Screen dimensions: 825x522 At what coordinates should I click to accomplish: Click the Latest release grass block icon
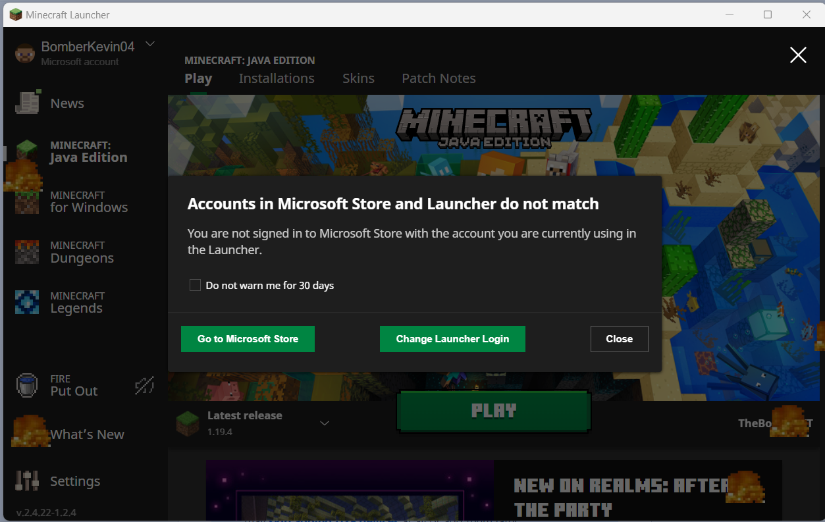187,423
